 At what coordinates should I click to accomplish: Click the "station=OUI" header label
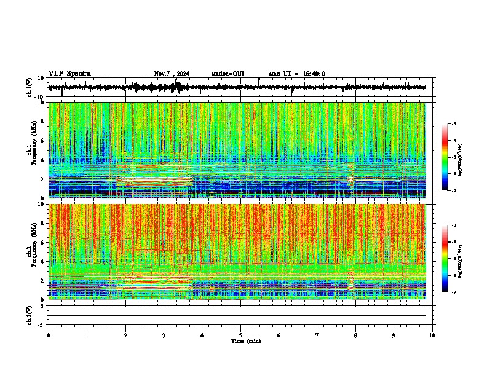point(228,74)
